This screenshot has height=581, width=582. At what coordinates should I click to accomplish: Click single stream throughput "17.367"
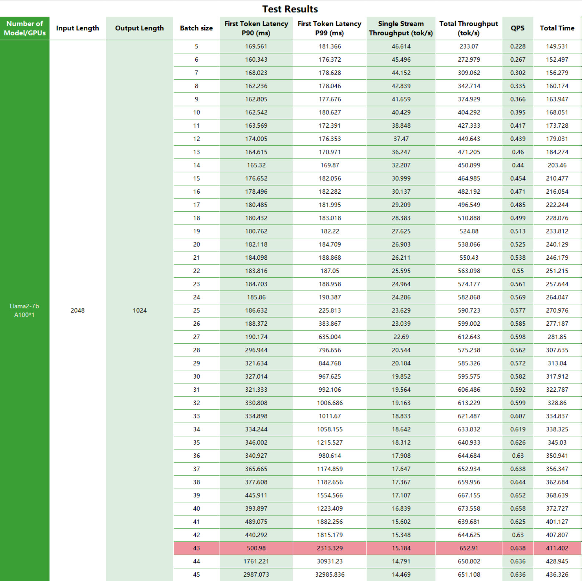coord(401,482)
